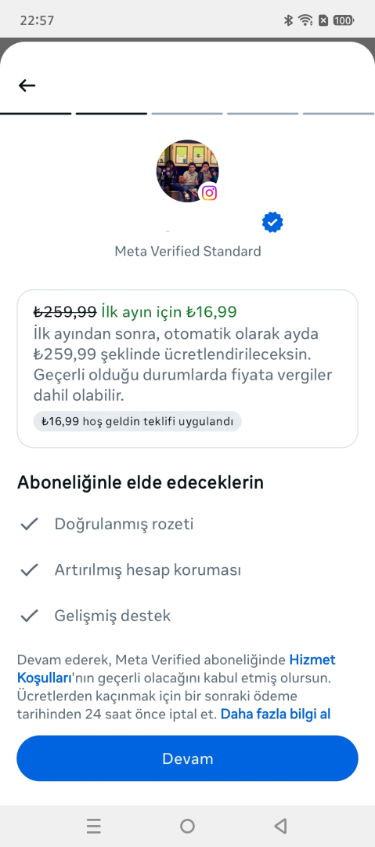Tap Android back triangle button
This screenshot has width=375, height=847.
280,826
